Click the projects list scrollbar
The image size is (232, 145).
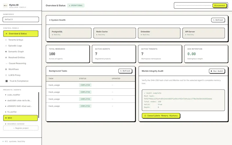point(39,105)
